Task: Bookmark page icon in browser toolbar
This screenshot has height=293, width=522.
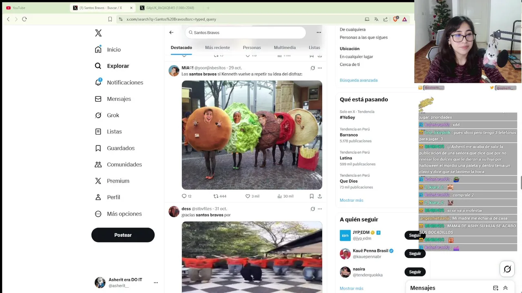Action: [110, 19]
